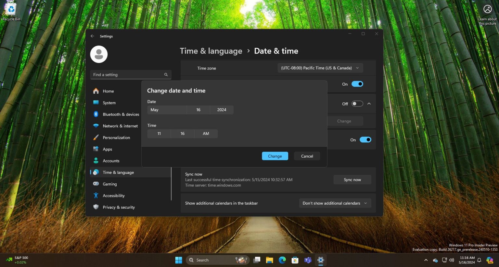Image resolution: width=499 pixels, height=267 pixels.
Task: Confirm with the Change button
Action: click(x=275, y=156)
